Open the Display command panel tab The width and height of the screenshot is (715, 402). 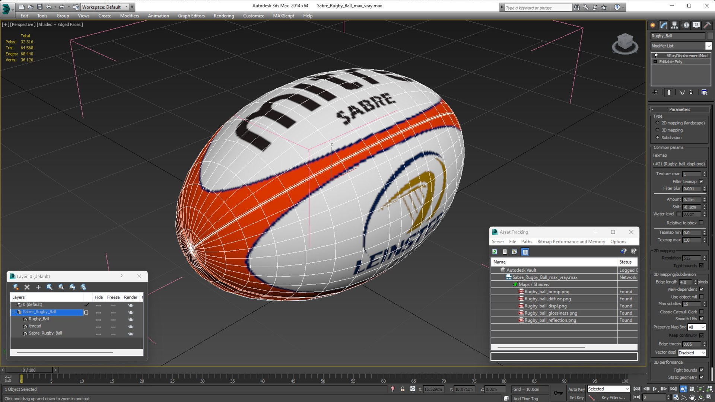696,25
